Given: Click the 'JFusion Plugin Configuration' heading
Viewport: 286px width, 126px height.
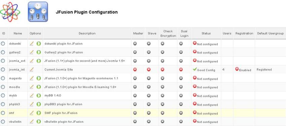Looking at the screenshot, I should pyautogui.click(x=86, y=12).
